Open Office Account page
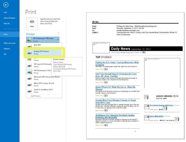This screenshot has height=142, width=186. click(10, 43)
